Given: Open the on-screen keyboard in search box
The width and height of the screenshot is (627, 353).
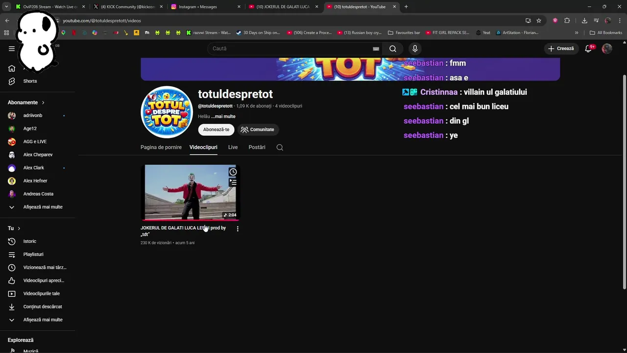Looking at the screenshot, I should point(376,49).
